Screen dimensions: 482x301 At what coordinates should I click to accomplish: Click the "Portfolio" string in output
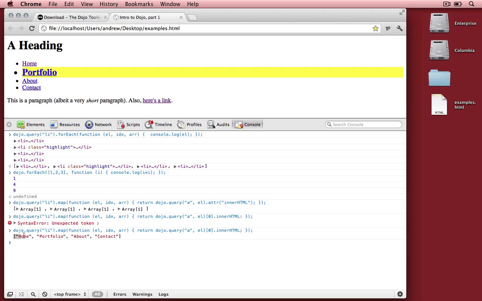pos(50,236)
